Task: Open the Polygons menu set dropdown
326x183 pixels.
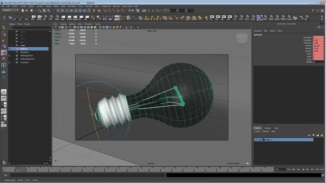Action: 10,10
